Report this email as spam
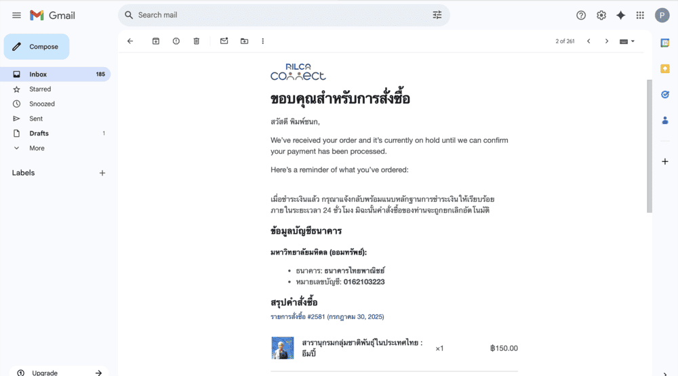678x376 pixels. point(176,41)
